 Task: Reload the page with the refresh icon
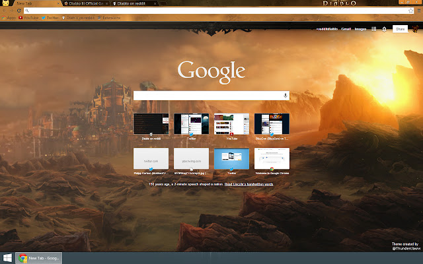click(x=19, y=11)
